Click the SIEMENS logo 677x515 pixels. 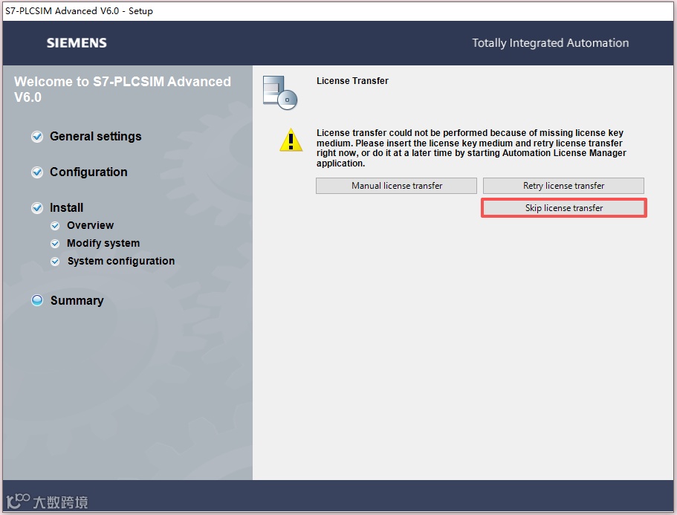tap(77, 43)
